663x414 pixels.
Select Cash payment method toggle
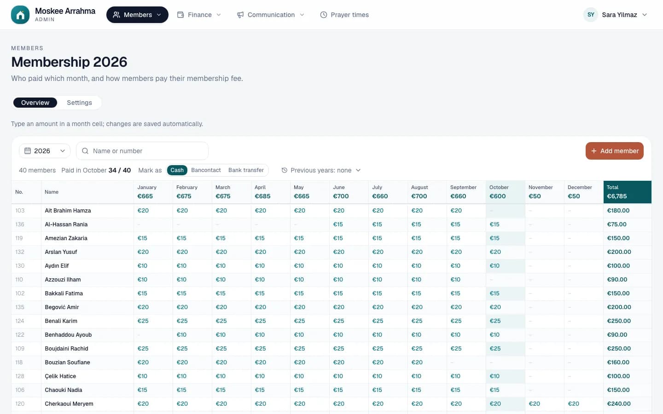coord(177,170)
